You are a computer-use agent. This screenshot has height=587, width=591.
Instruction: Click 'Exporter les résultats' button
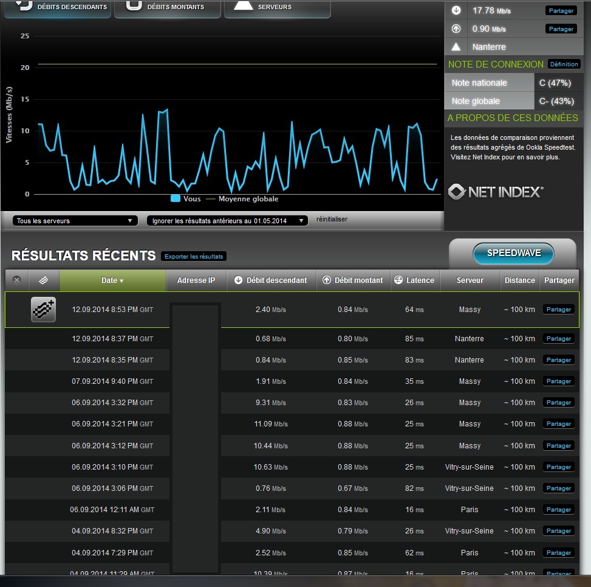[x=194, y=257]
